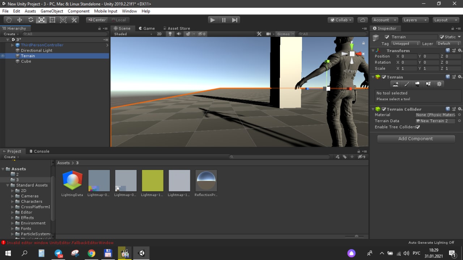The height and width of the screenshot is (260, 463).
Task: Collapse the Transform component foldout
Action: (x=373, y=51)
